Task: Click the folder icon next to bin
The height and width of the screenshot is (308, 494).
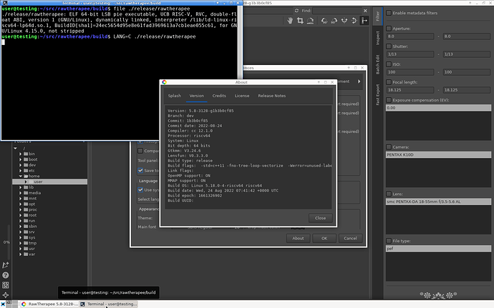Action: tap(26, 154)
